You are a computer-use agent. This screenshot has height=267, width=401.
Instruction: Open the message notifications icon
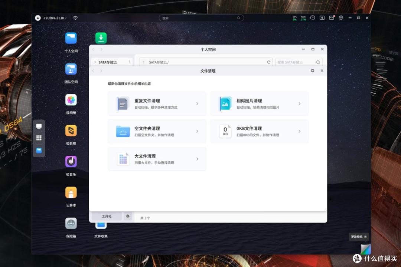(332, 18)
